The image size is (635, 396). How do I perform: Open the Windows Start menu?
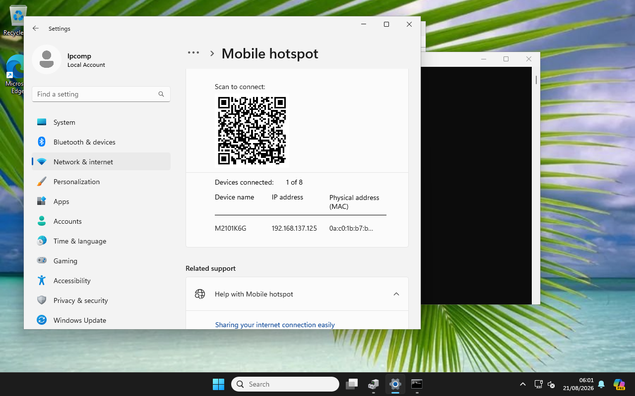point(218,384)
